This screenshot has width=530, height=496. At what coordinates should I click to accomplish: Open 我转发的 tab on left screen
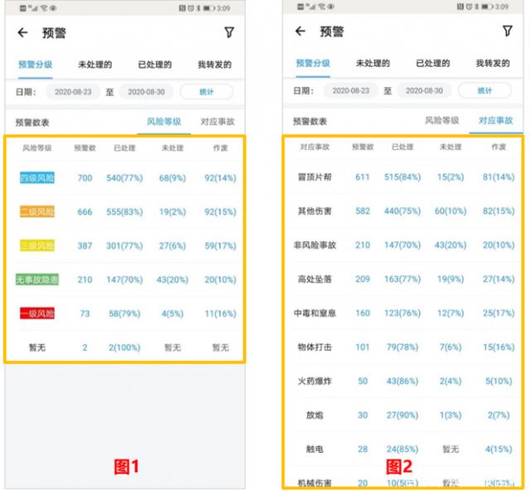pos(214,65)
